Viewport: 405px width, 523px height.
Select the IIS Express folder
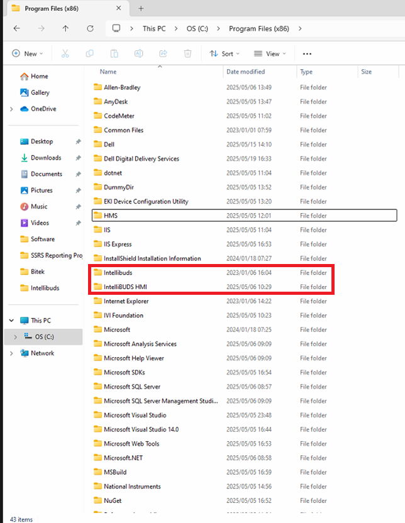pos(244,244)
